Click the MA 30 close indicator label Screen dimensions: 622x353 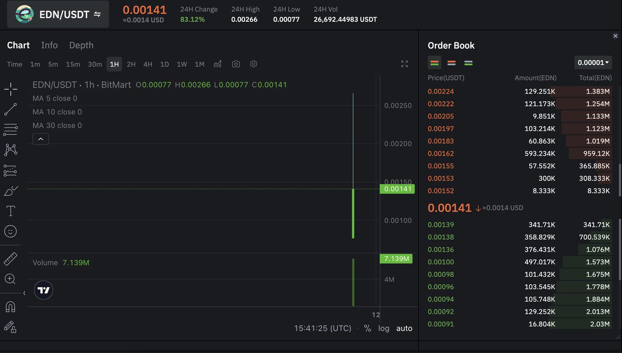click(x=57, y=125)
